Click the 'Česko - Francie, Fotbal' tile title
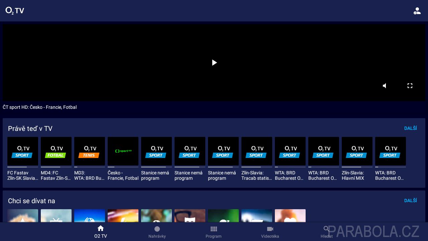428x241 pixels. (x=123, y=175)
